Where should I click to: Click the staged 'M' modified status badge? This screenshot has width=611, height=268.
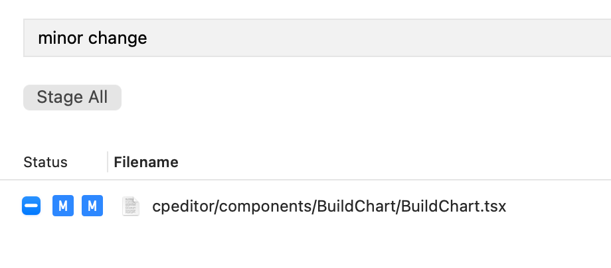(x=62, y=206)
